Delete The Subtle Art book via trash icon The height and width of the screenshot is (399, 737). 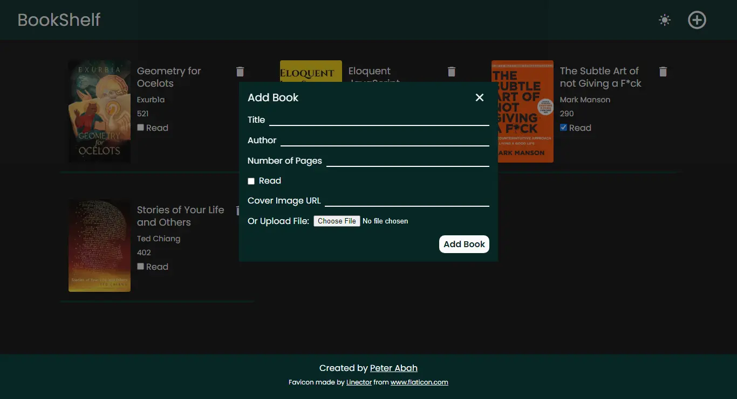(x=663, y=71)
